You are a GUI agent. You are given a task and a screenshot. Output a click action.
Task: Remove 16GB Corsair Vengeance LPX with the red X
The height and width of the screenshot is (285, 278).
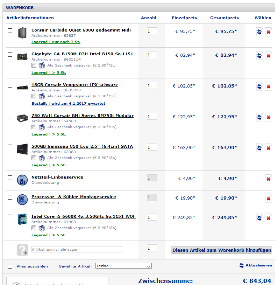269,86
